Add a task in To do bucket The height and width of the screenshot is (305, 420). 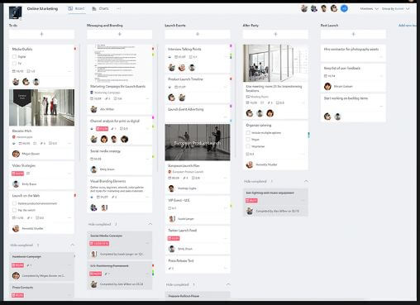tap(41, 34)
